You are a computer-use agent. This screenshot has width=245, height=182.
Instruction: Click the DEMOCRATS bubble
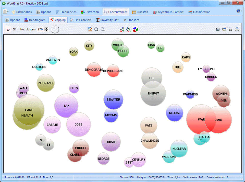(94, 70)
